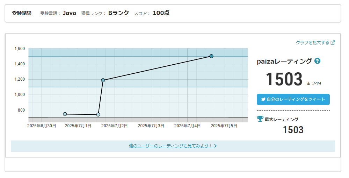Click the 2025年7月4日 x-axis date label

pyautogui.click(x=188, y=126)
